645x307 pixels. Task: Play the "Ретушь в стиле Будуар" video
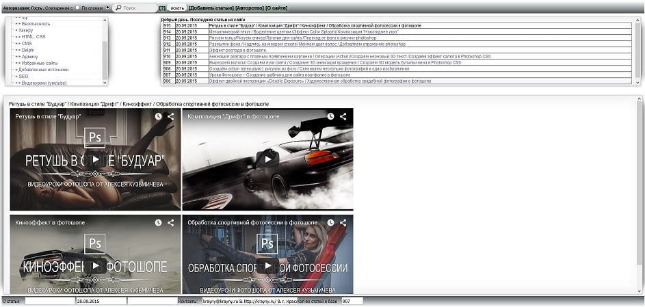pyautogui.click(x=95, y=159)
